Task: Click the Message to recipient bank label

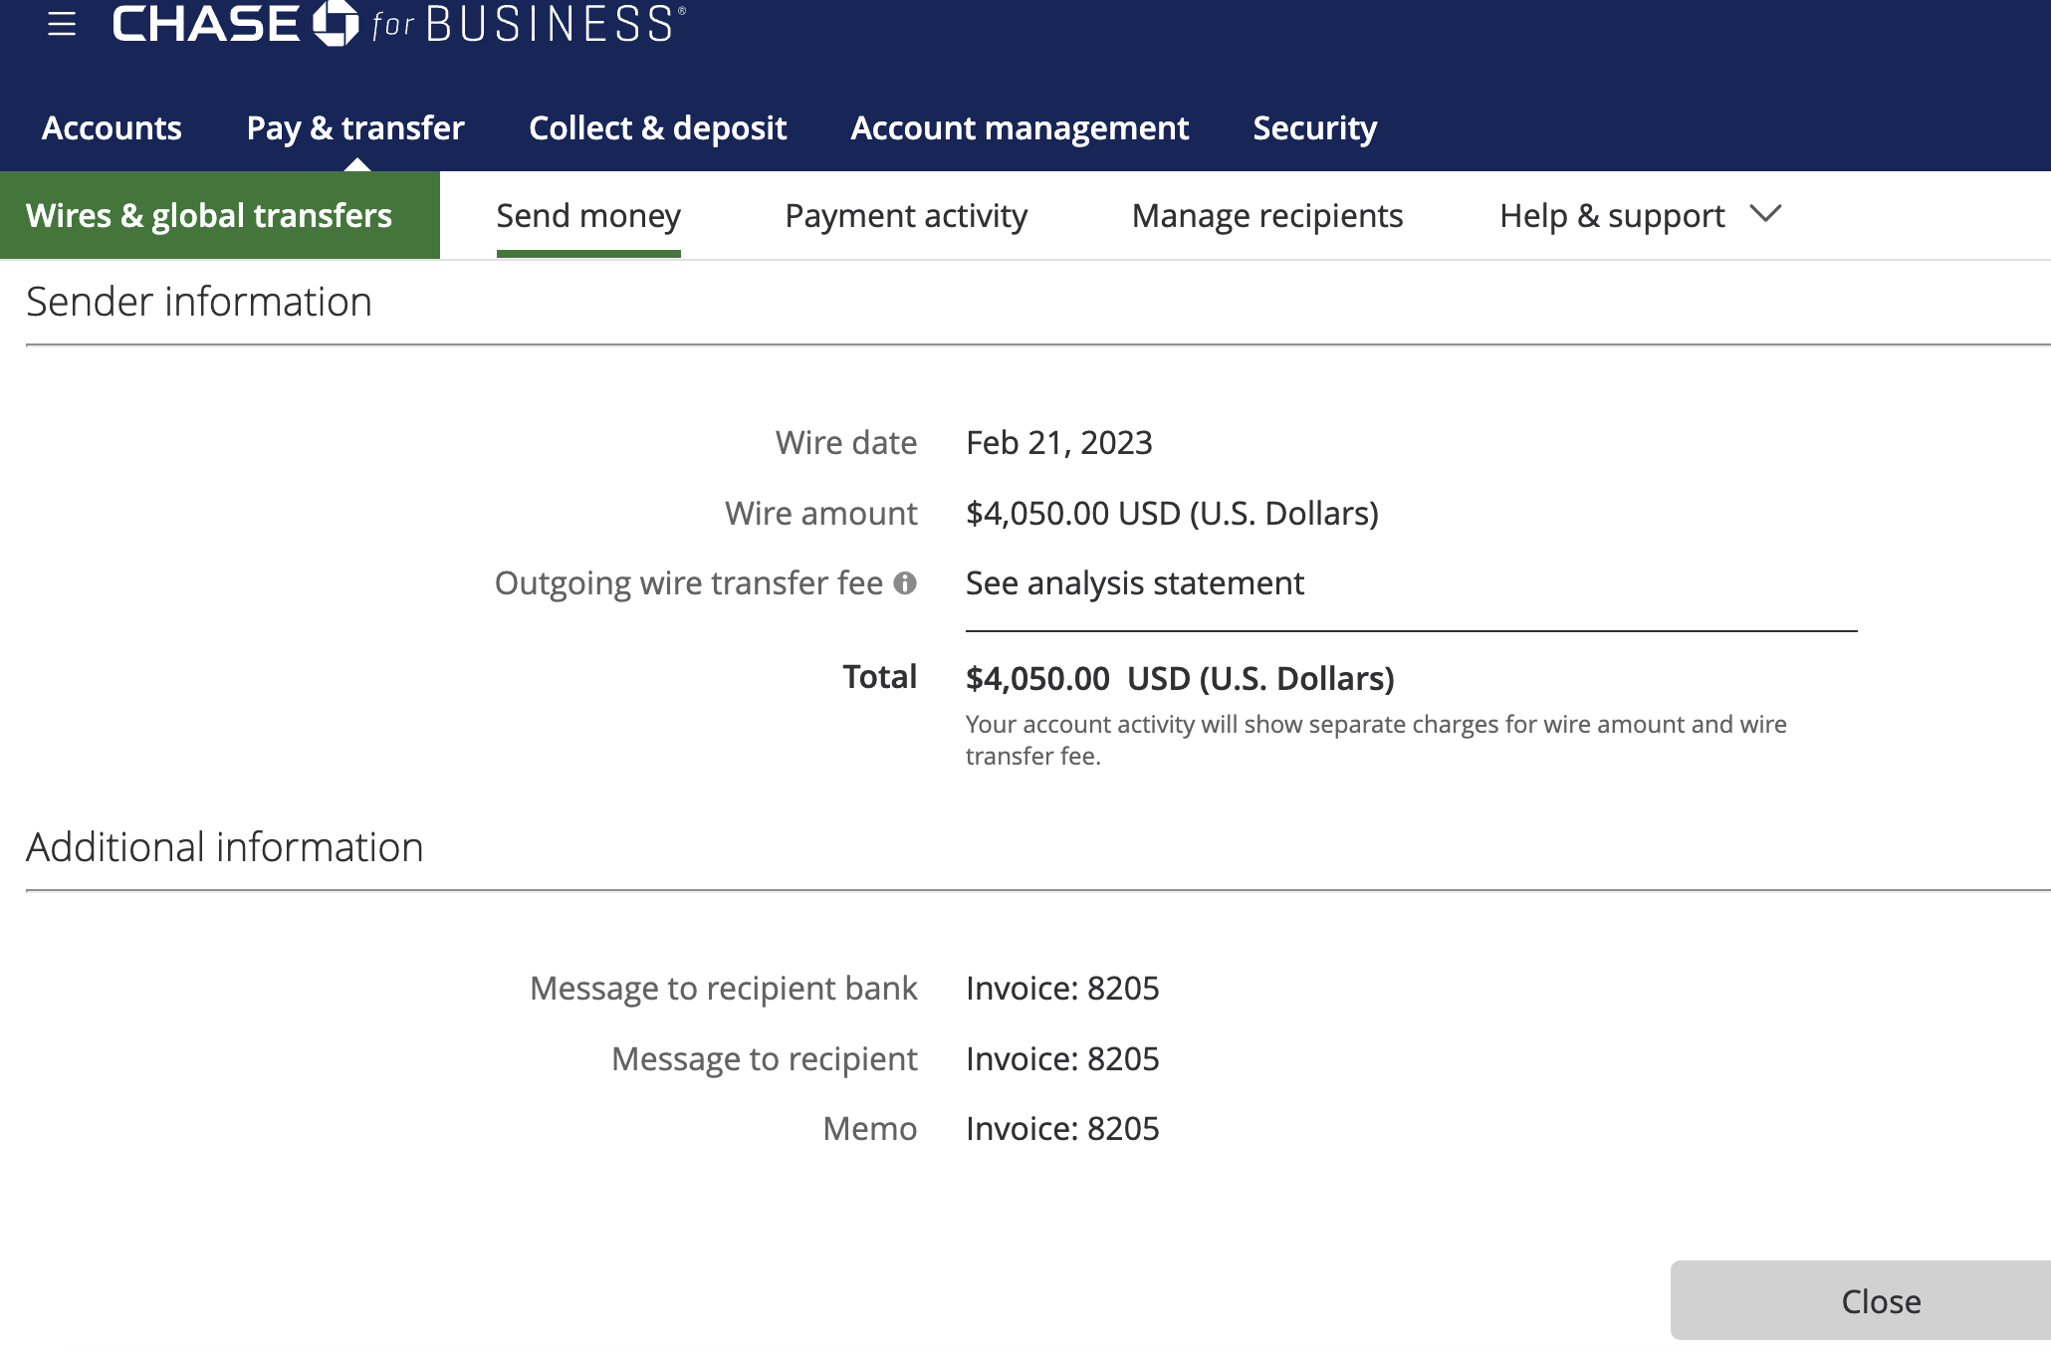Action: [x=724, y=989]
